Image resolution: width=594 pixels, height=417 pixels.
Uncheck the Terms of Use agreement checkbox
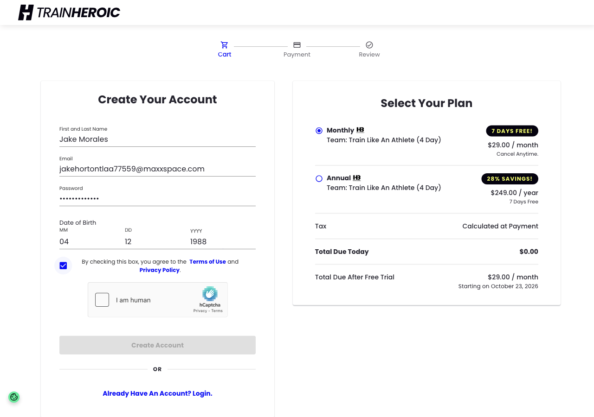pos(63,265)
